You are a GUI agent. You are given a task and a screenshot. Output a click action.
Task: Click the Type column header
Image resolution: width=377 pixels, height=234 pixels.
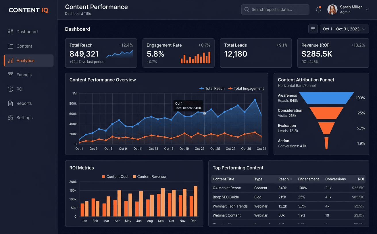click(x=258, y=179)
